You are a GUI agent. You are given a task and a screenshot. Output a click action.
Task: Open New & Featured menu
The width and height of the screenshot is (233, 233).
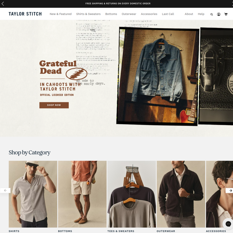[x=61, y=14]
